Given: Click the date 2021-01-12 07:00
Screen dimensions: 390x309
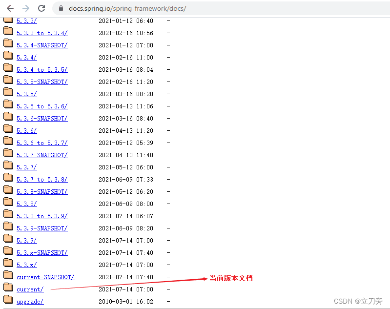Looking at the screenshot, I should tap(126, 45).
